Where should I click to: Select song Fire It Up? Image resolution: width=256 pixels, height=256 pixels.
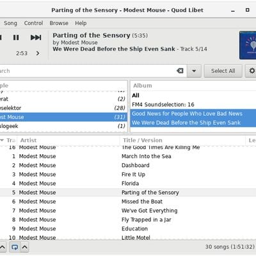128,174
